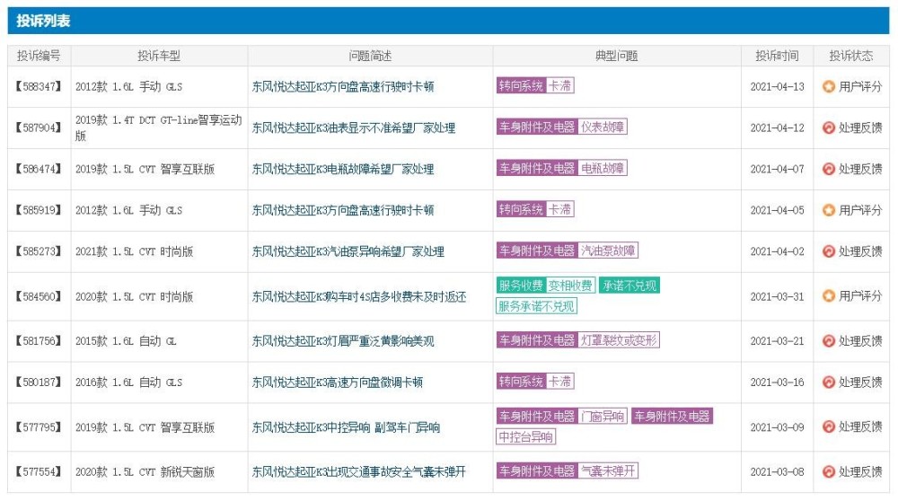Open complaint about K3方向盘高速行驶时卡顿 dated 2021-04-13

(x=342, y=86)
